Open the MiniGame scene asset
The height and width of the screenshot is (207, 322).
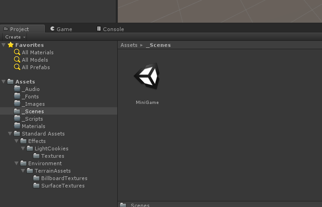point(147,76)
